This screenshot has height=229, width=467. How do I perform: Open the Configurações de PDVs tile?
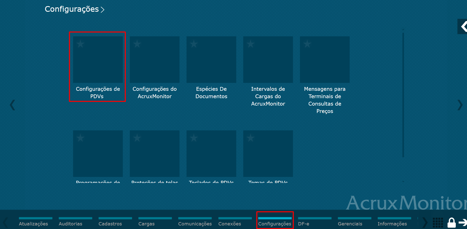click(98, 59)
